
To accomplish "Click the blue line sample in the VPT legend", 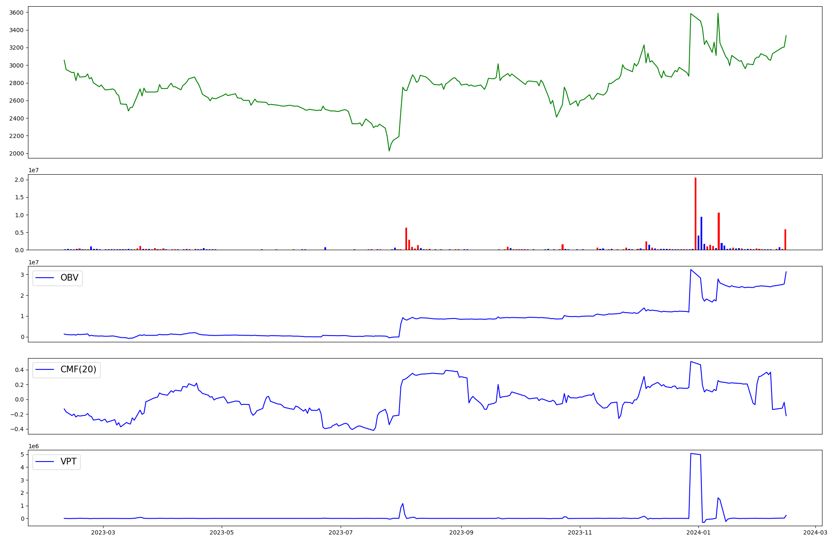I will pyautogui.click(x=45, y=462).
